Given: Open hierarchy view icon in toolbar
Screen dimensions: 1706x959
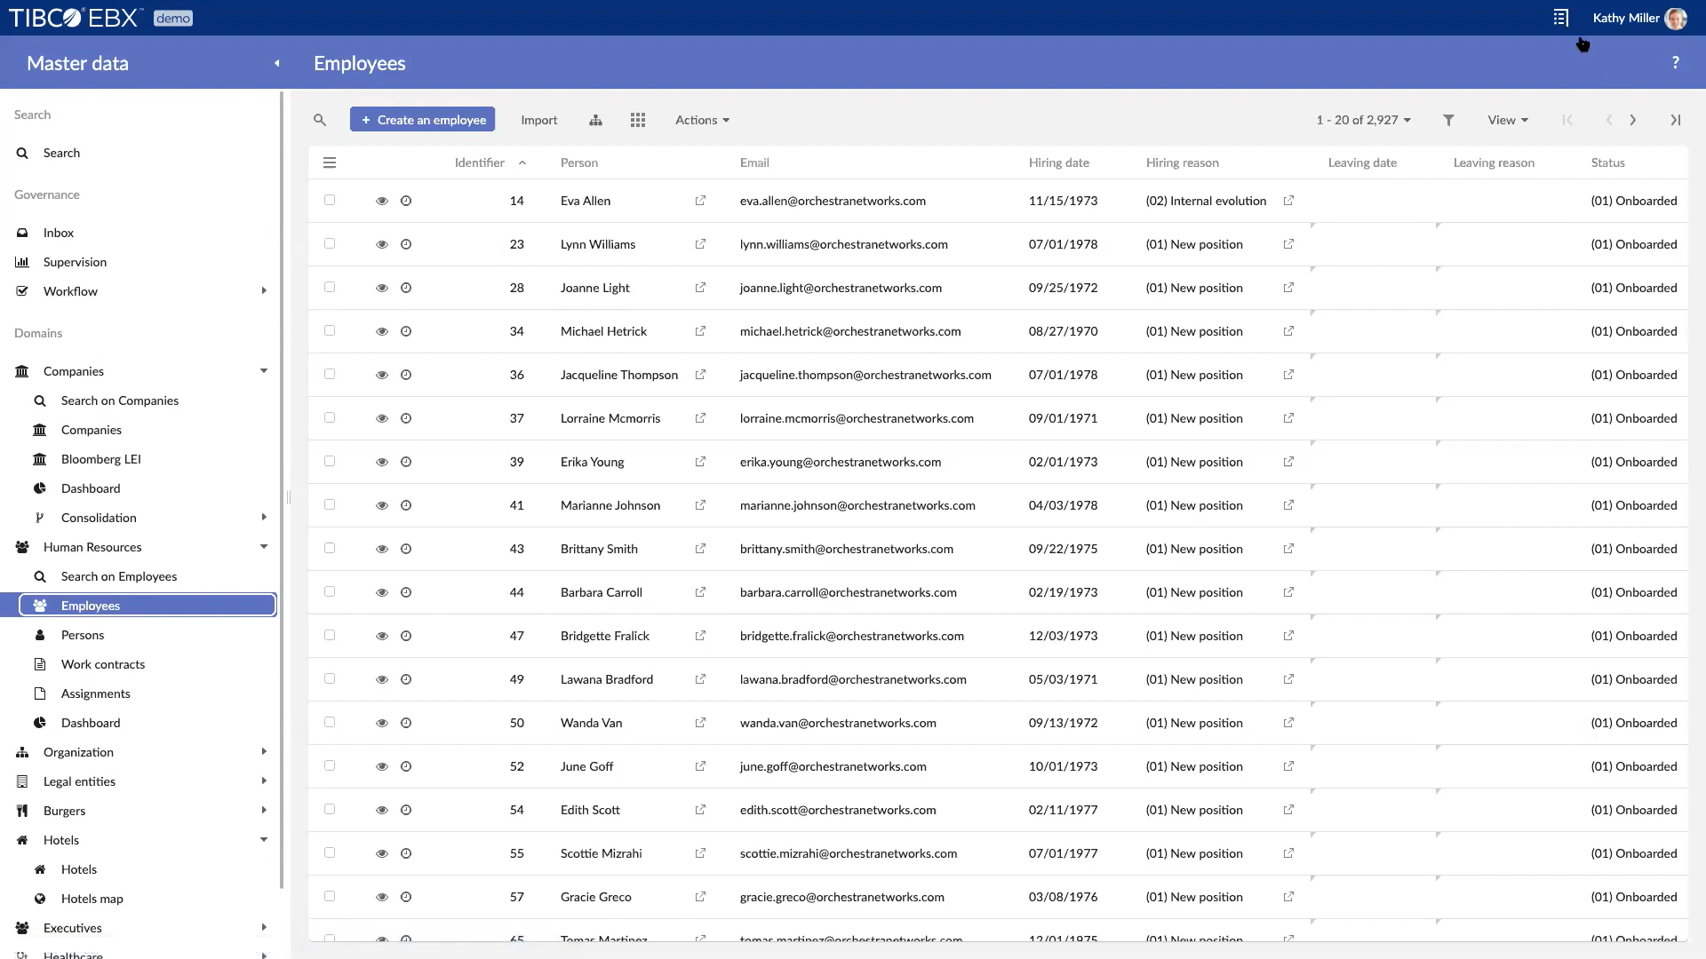Looking at the screenshot, I should pyautogui.click(x=595, y=120).
